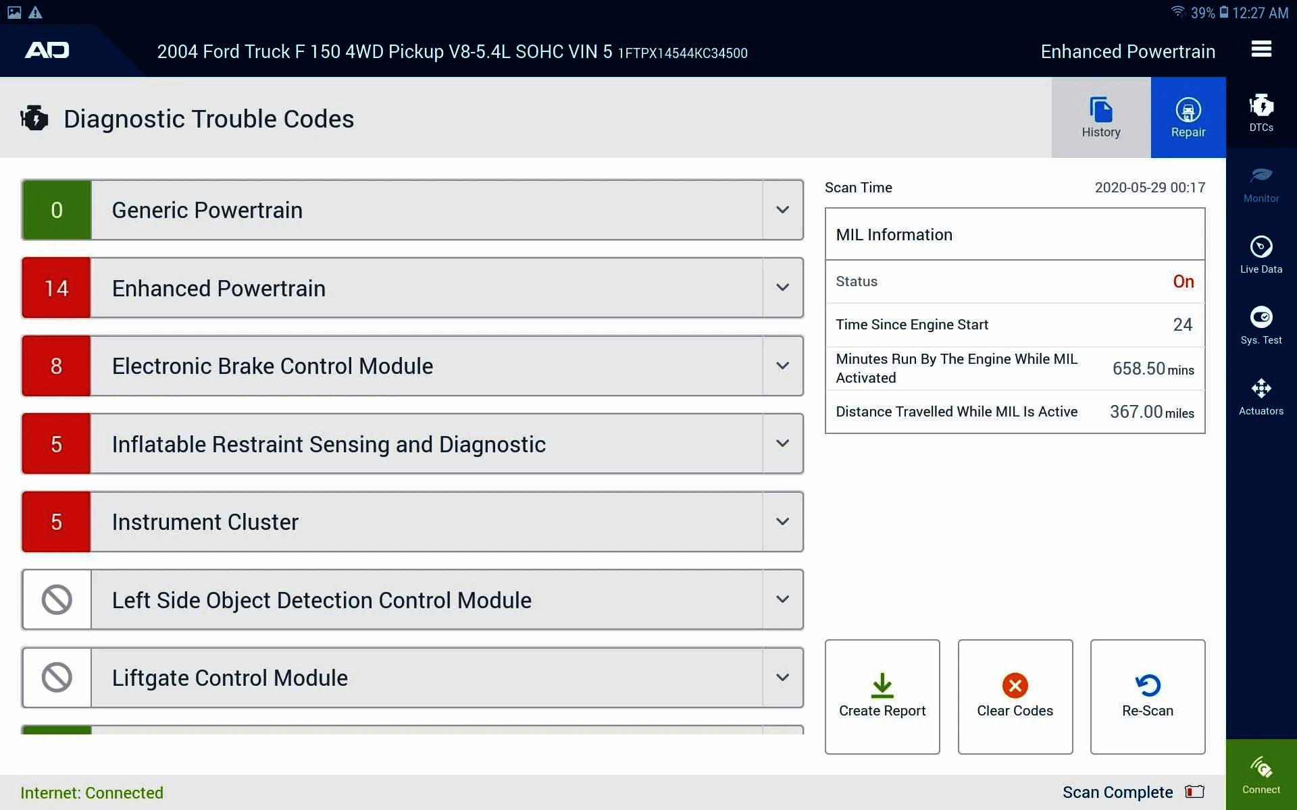Click the Create Report button

tap(882, 696)
